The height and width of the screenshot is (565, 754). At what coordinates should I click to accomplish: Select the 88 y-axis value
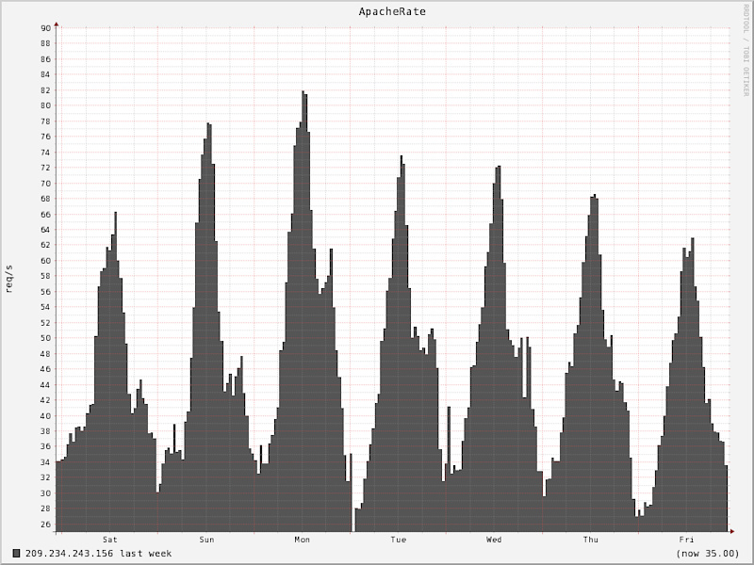coord(45,43)
